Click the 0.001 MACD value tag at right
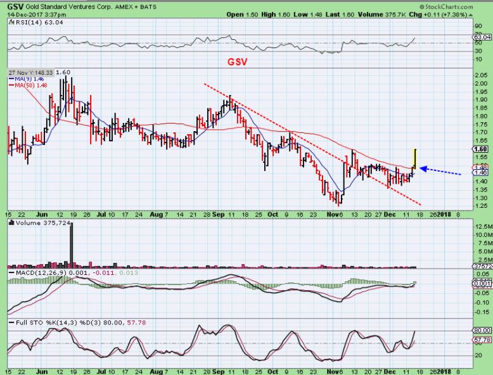Screen dimensions: 493x375 point(482,284)
